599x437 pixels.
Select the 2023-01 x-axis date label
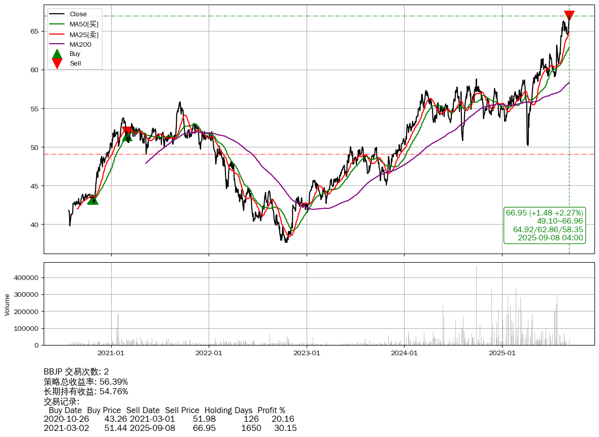pos(307,353)
